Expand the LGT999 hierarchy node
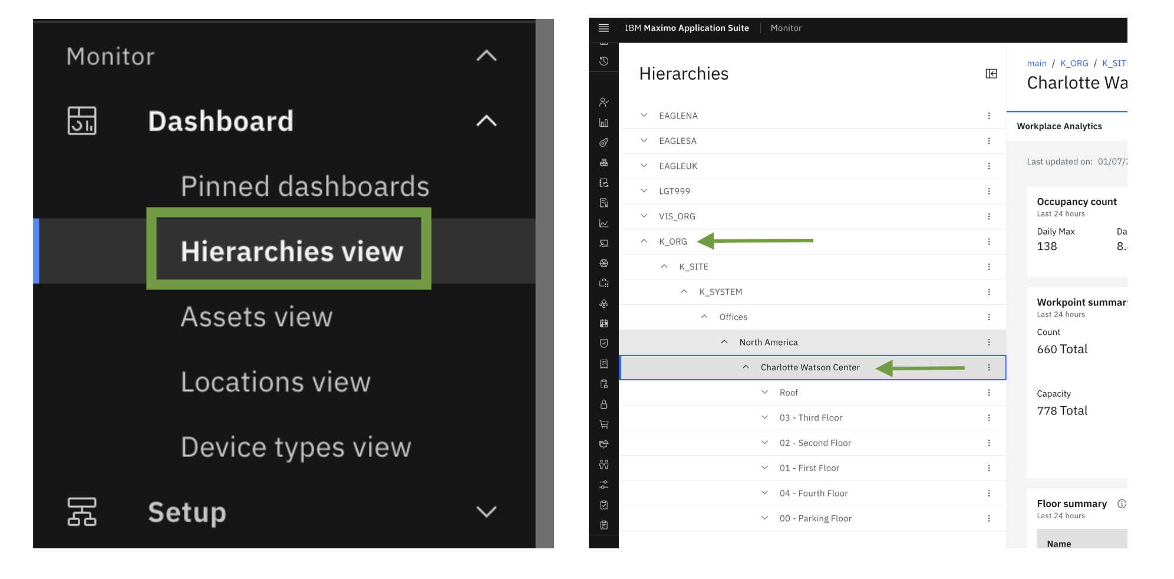Image resolution: width=1174 pixels, height=579 pixels. pos(644,191)
